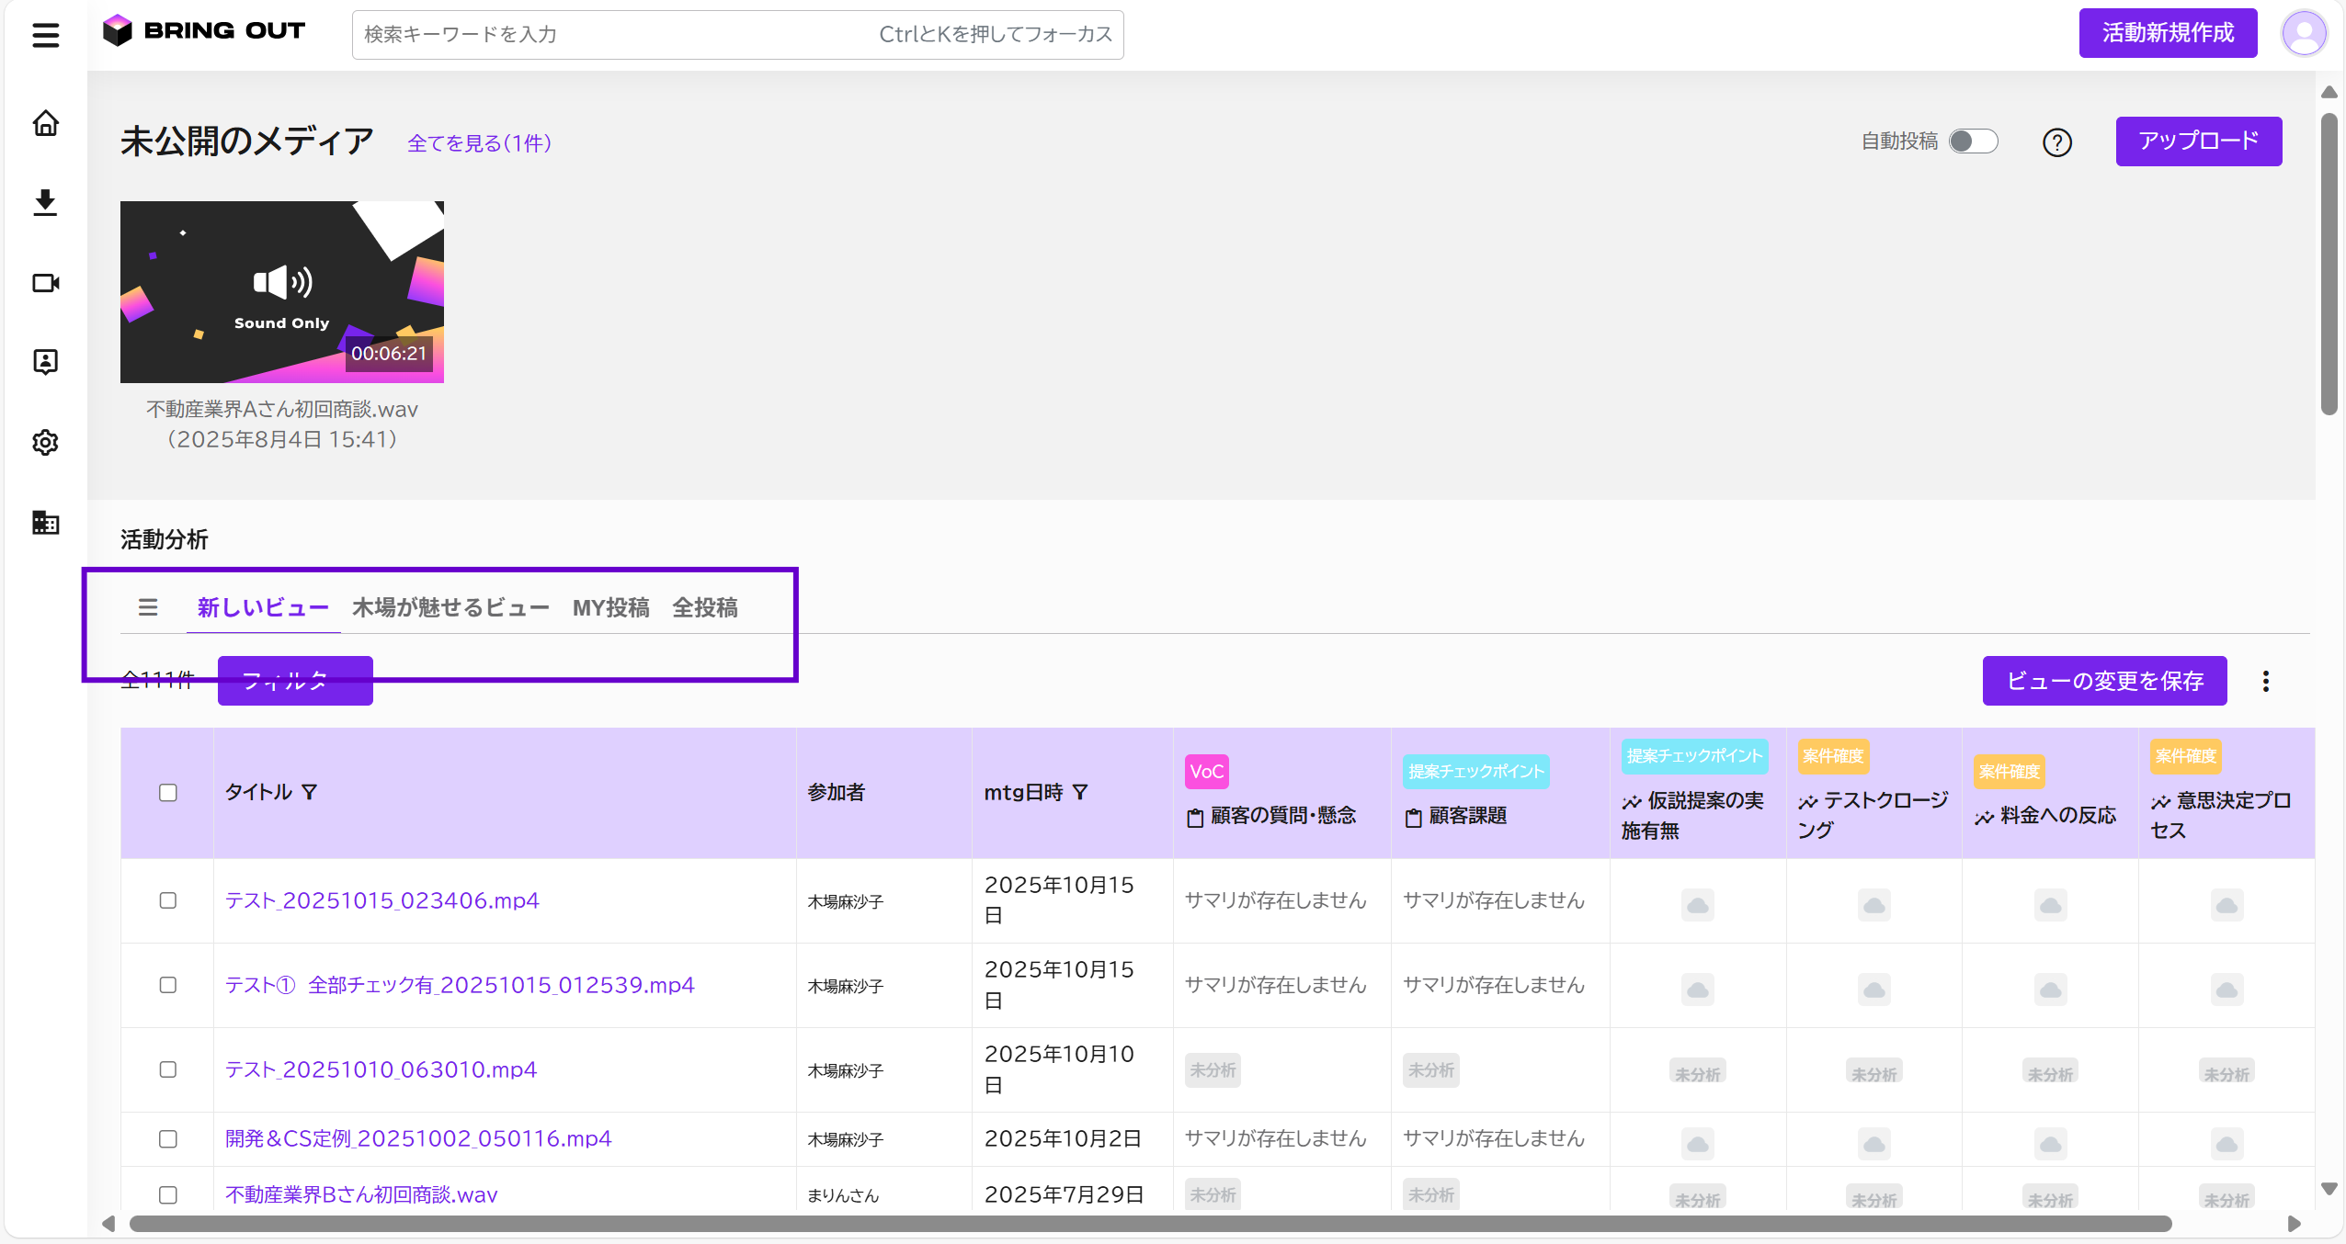Open the 全てを見る(1件) link
Screen dimensions: 2346x1244
tap(479, 143)
